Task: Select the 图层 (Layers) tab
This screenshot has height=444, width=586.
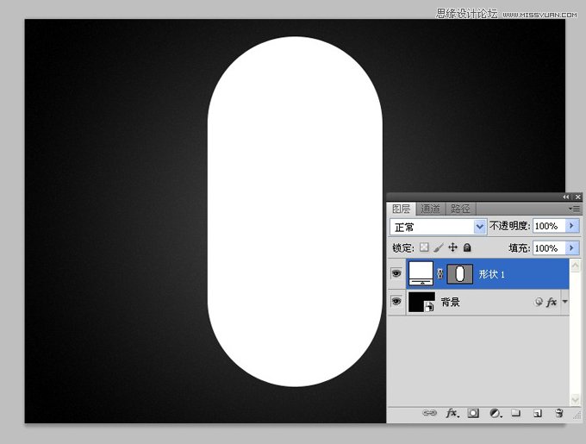Action: pos(402,209)
